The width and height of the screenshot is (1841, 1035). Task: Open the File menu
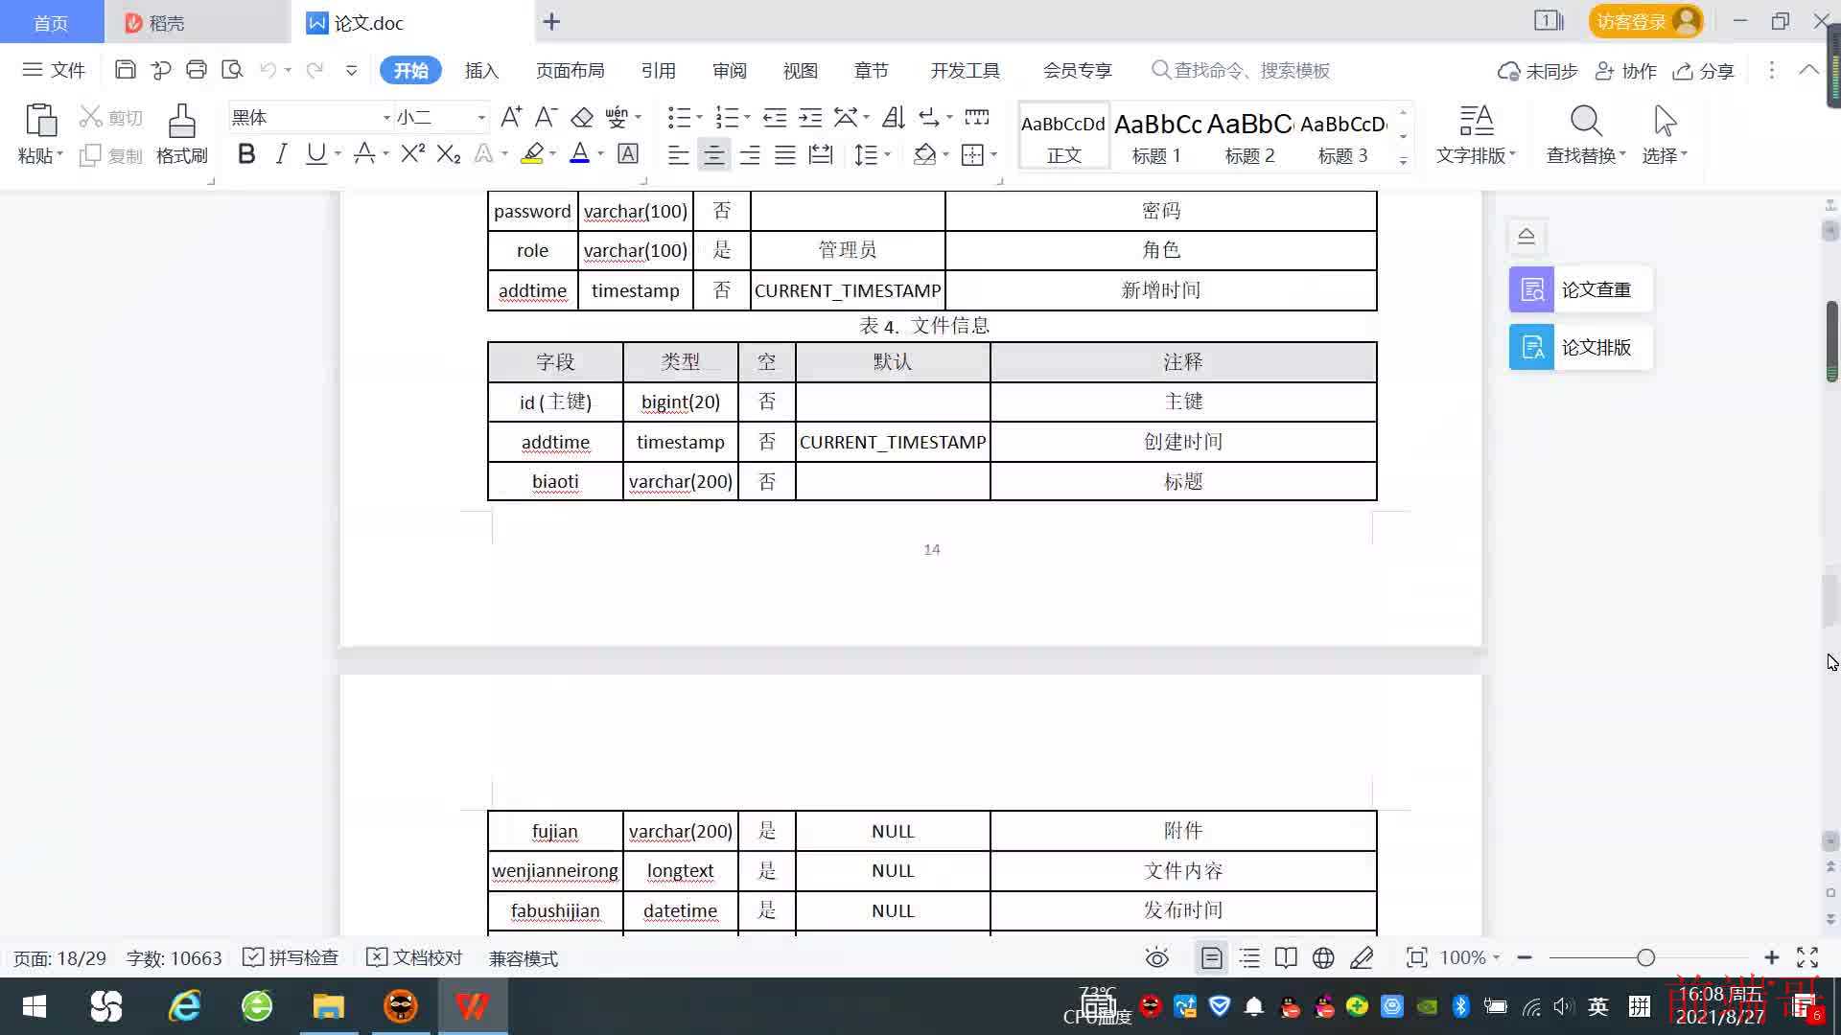54,70
